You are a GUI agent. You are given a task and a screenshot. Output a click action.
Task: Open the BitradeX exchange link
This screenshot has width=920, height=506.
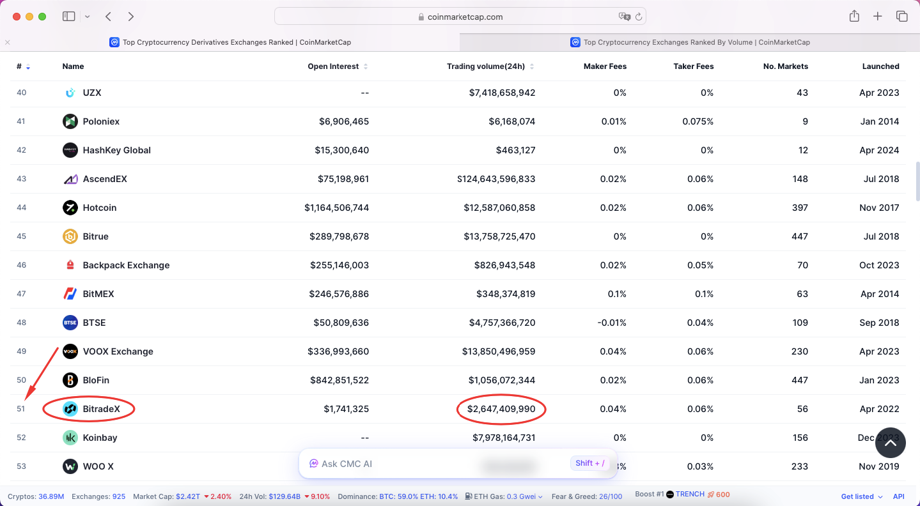tap(101, 409)
